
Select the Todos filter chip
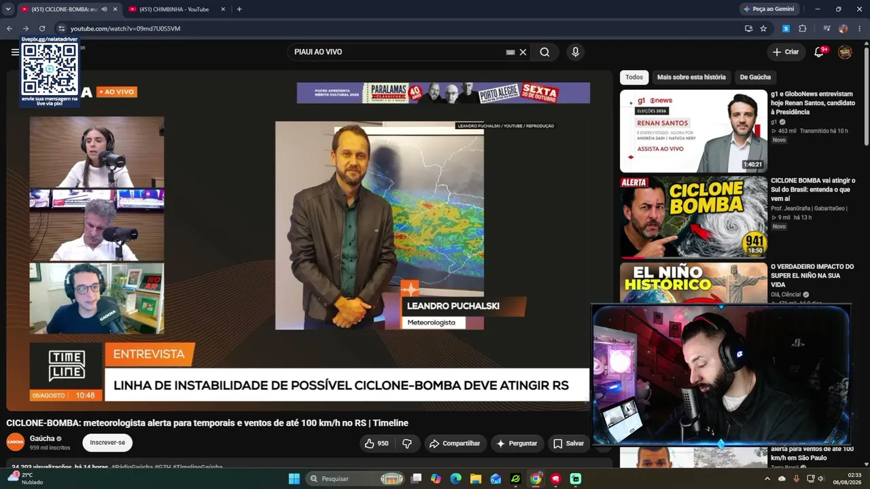point(634,77)
